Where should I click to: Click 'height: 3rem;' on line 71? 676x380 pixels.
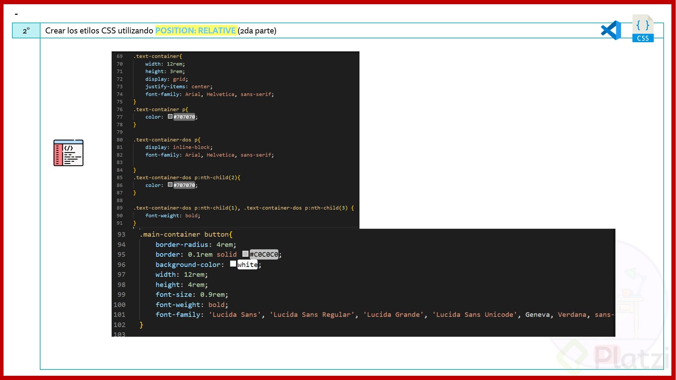pos(165,71)
